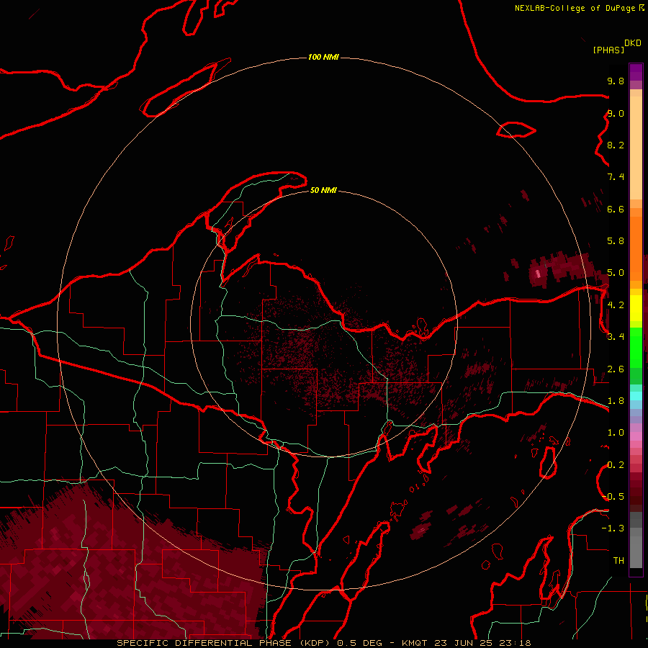Click the Specific Differential Phase (KDP) caption
Viewport: 648px width, 648px height.
[x=225, y=643]
